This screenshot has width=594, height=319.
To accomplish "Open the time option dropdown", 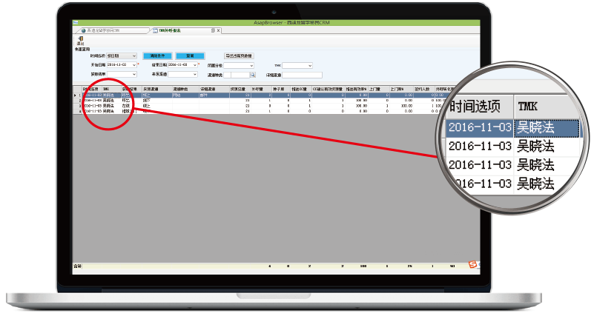I will 133,56.
